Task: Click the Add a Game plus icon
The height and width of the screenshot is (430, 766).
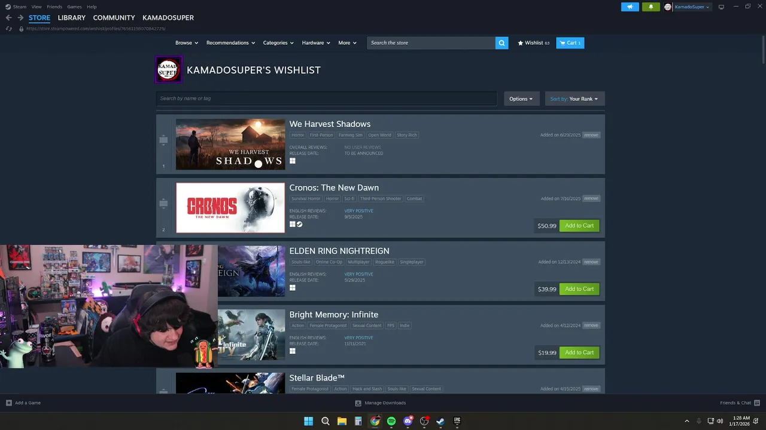Action: pos(8,403)
